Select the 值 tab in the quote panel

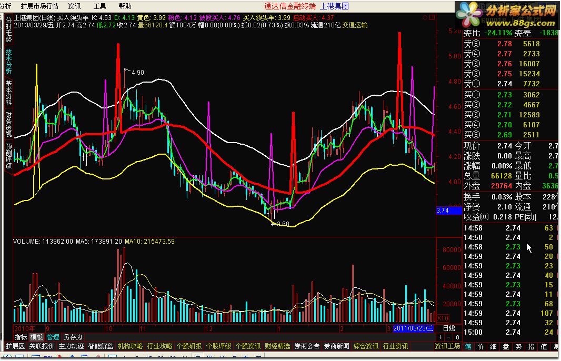click(x=544, y=346)
